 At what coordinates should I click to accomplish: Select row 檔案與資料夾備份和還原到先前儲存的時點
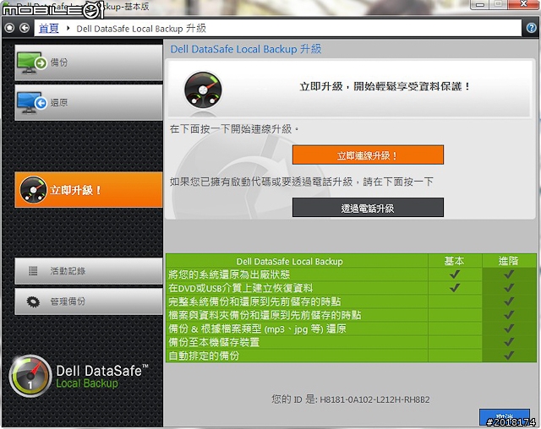click(x=352, y=315)
